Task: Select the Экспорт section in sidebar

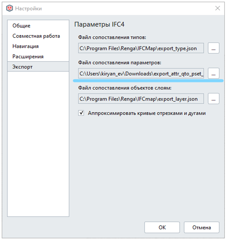Action: 23,67
